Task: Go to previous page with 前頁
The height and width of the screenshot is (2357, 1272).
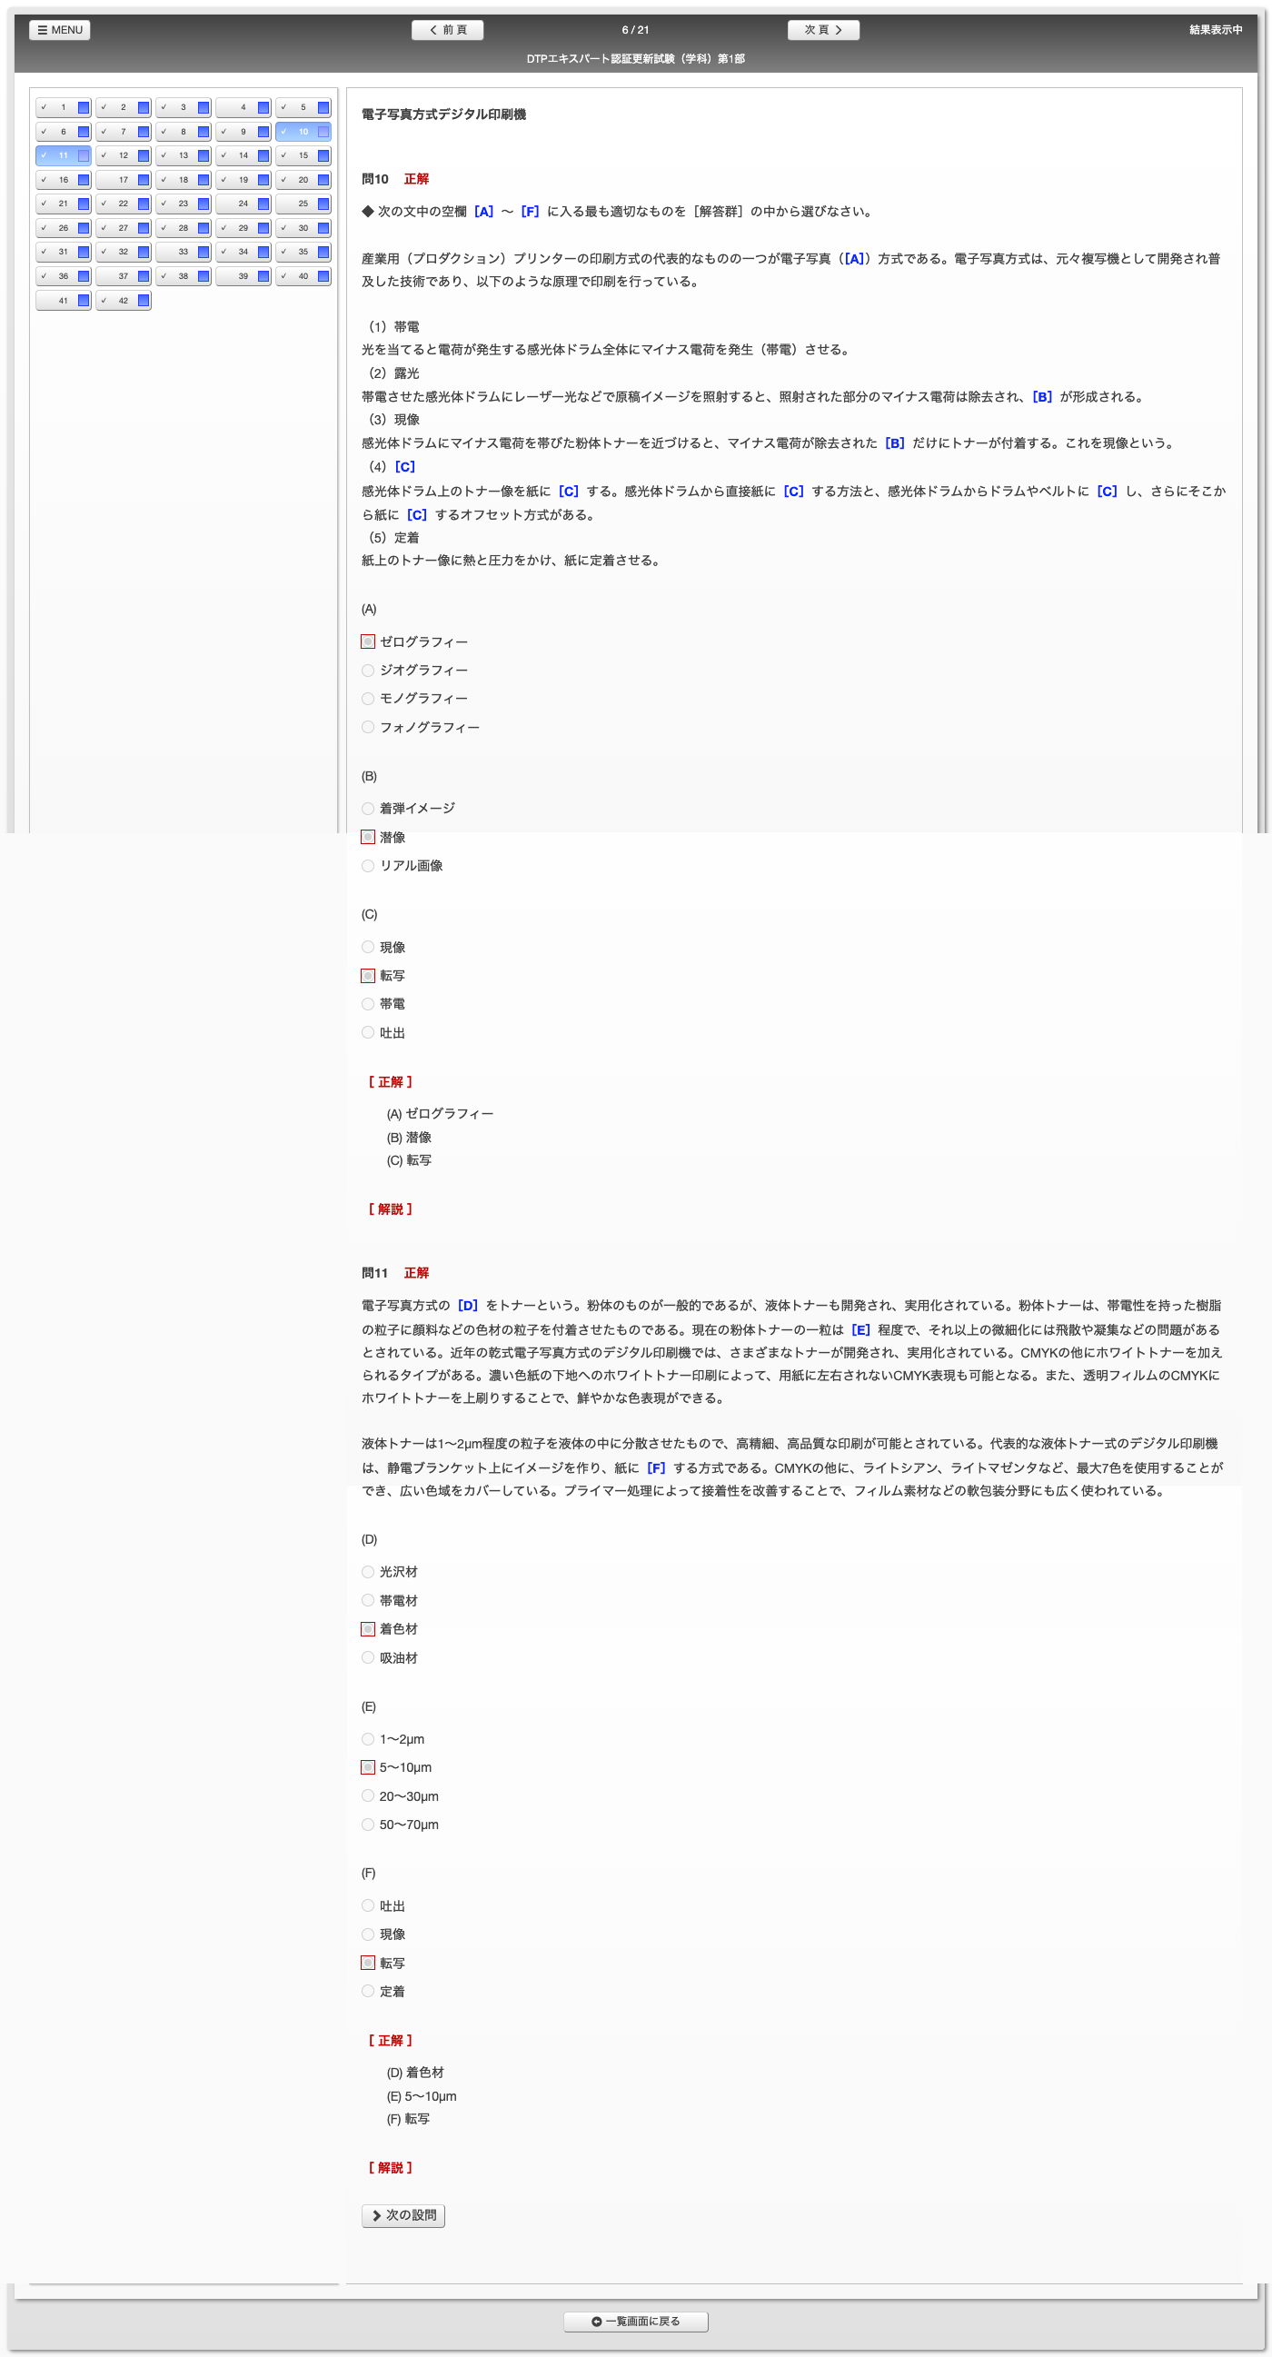Action: click(x=448, y=30)
